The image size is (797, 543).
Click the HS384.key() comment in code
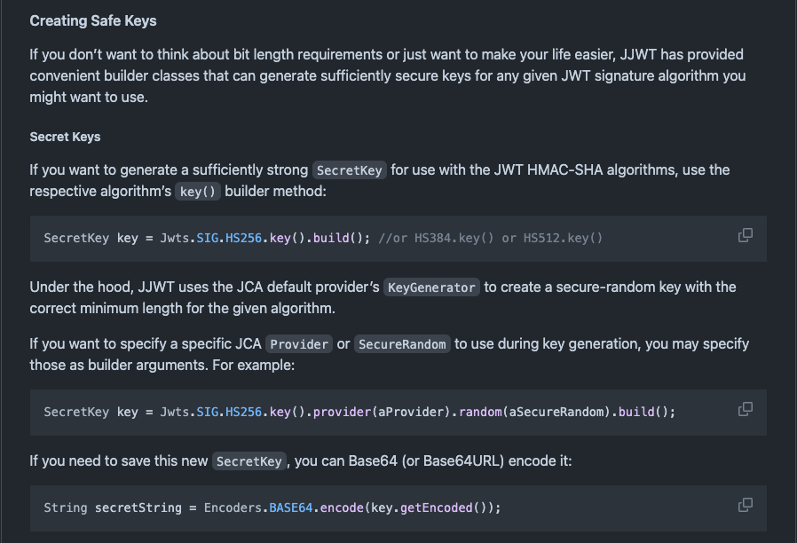tap(454, 239)
